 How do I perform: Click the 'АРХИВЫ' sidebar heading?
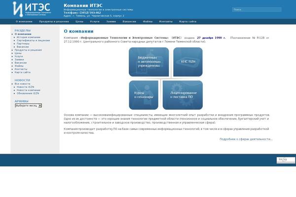tap(21, 101)
